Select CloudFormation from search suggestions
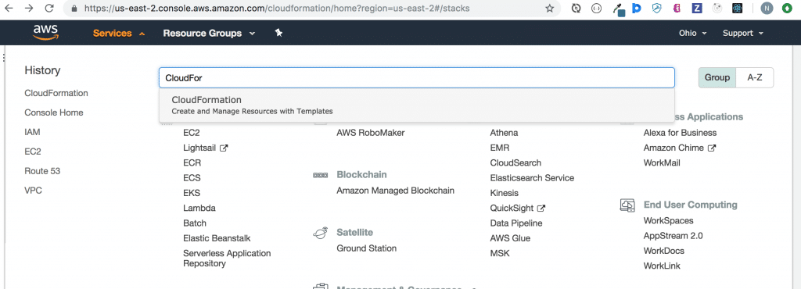 pos(417,105)
